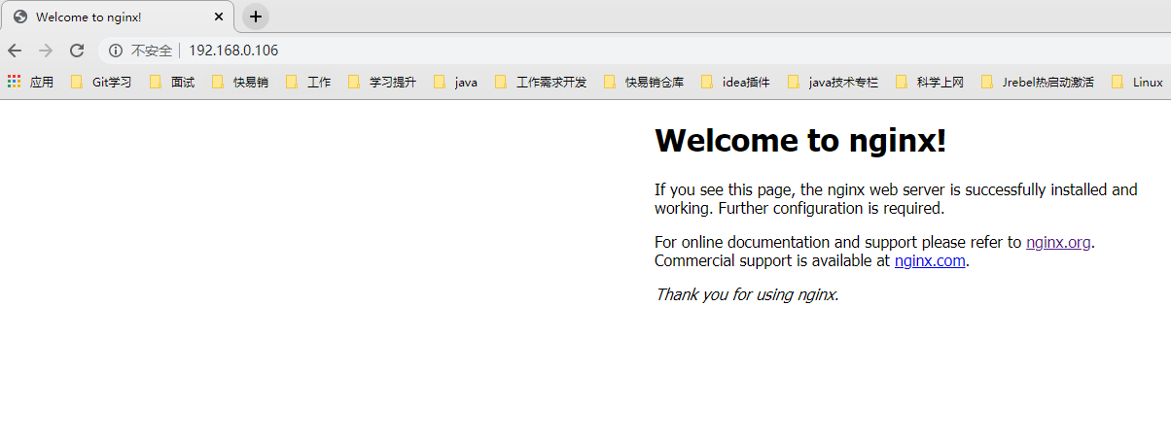Close the Welcome to nginx! tab
This screenshot has width=1171, height=443.
[x=220, y=17]
